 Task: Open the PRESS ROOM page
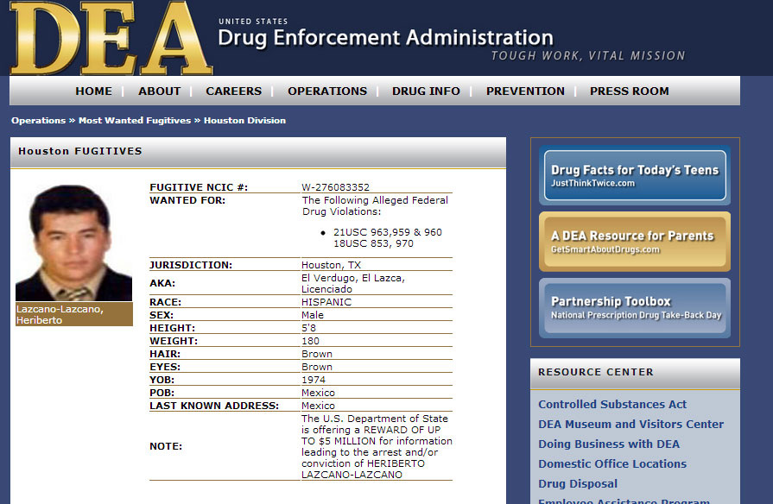pyautogui.click(x=630, y=91)
